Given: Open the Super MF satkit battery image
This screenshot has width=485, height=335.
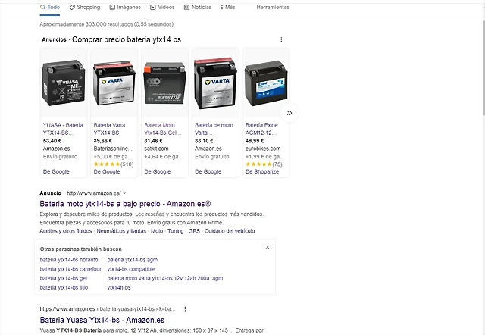Looking at the screenshot, I should [165, 83].
